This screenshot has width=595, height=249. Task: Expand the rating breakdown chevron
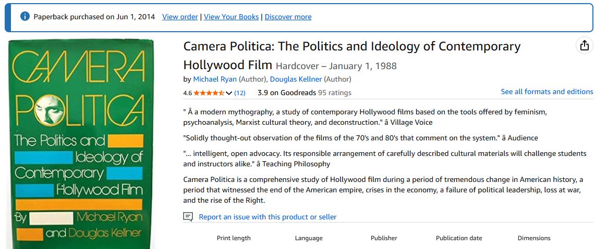point(229,93)
